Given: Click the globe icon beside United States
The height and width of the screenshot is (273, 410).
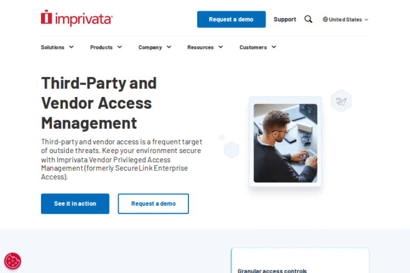Looking at the screenshot, I should click(325, 19).
